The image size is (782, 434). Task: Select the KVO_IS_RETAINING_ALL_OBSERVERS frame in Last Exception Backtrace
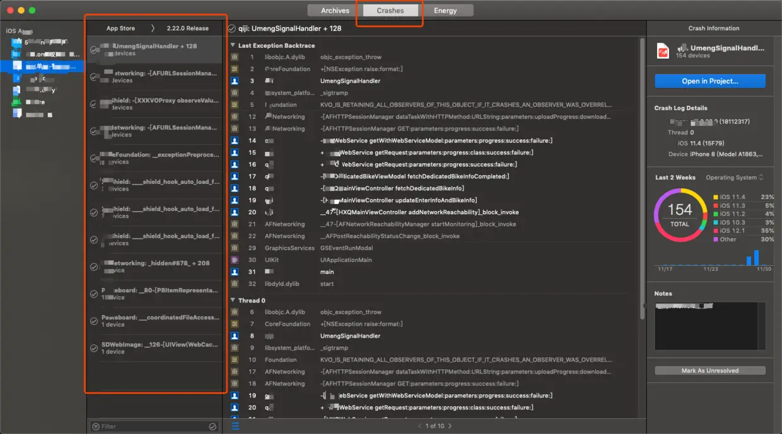(435, 105)
